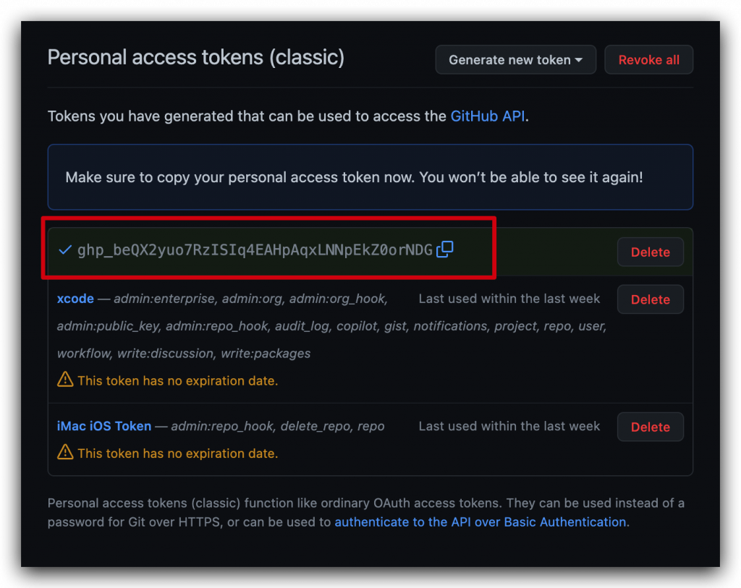Click the iMac iOS Token warning icon
The image size is (741, 588).
65,453
